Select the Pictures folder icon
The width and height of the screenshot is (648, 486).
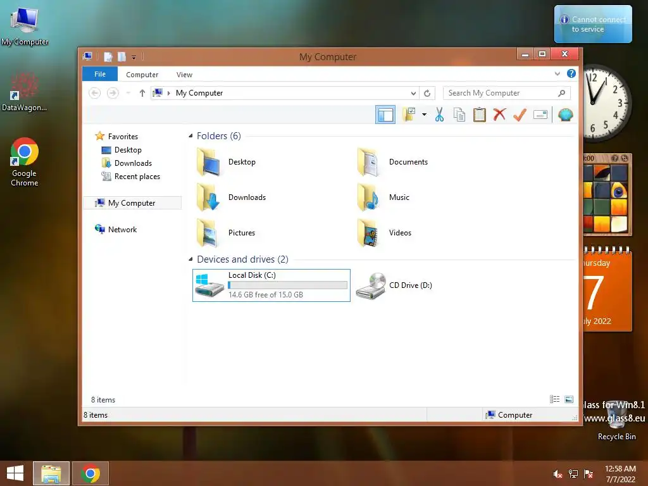208,233
